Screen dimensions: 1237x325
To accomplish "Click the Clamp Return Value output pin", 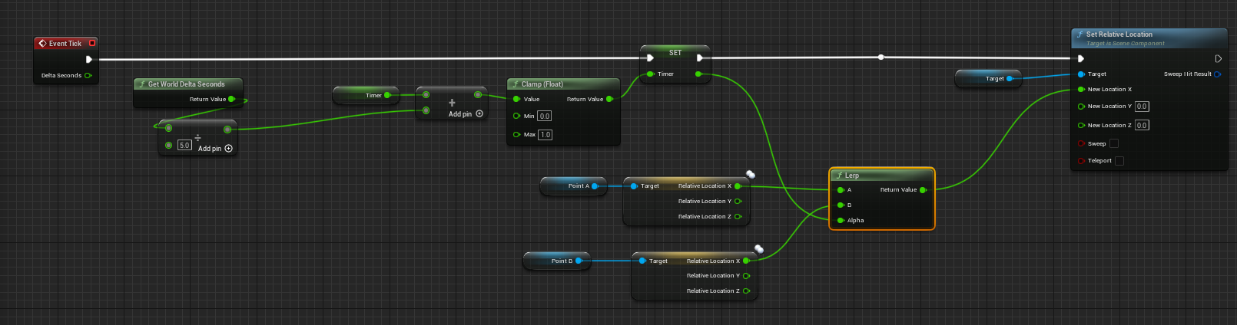I will point(609,99).
